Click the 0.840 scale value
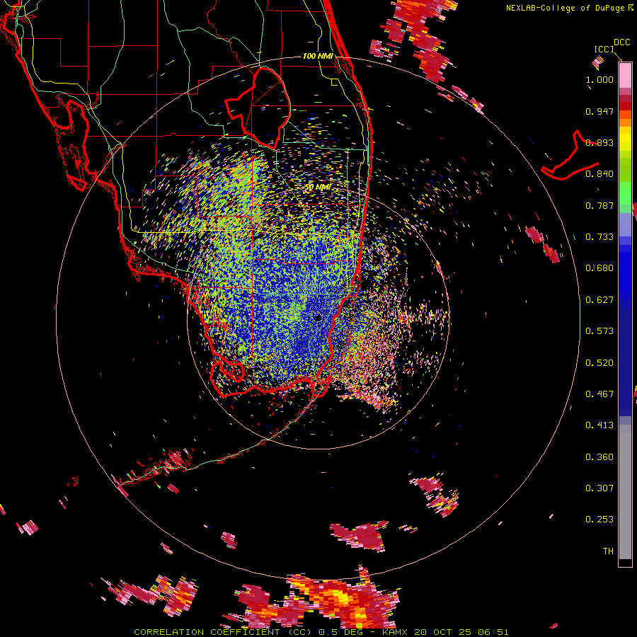This screenshot has width=637, height=637. click(x=599, y=174)
